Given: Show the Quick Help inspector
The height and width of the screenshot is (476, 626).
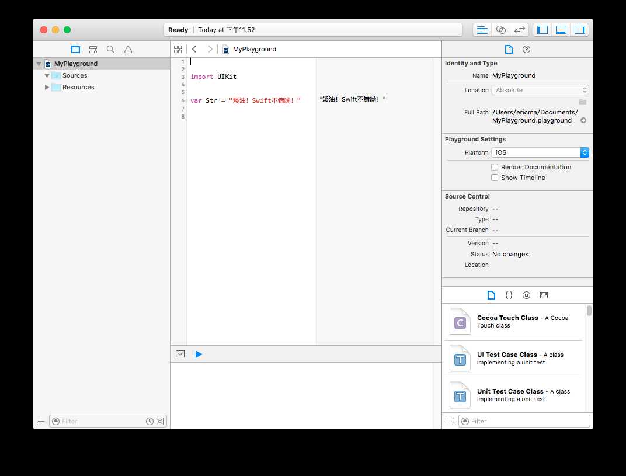Looking at the screenshot, I should 526,49.
